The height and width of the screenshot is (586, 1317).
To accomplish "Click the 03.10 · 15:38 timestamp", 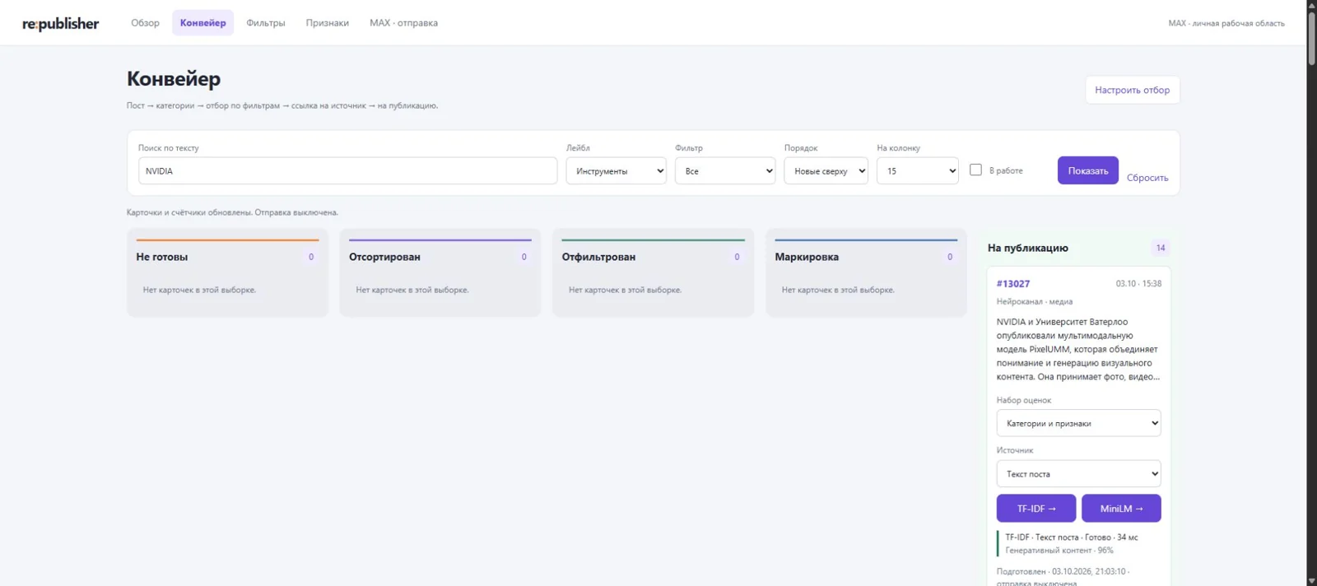I will (x=1138, y=284).
